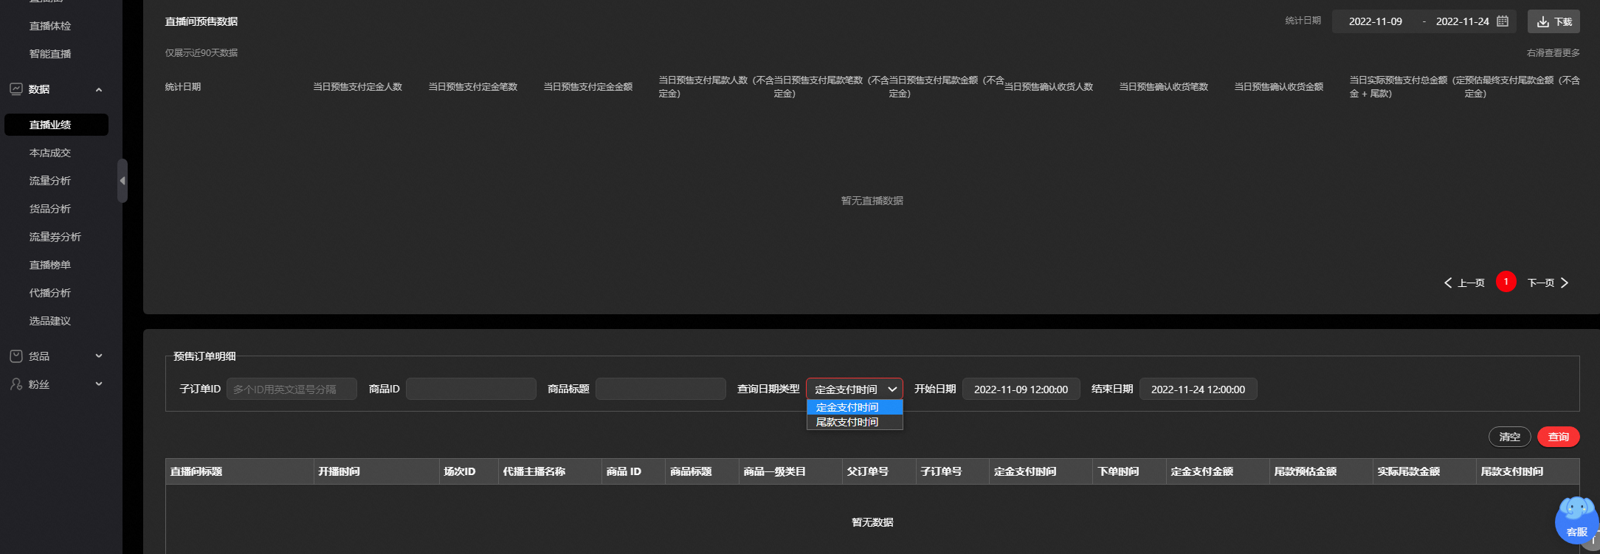Click the 粉丝 person icon in sidebar
The image size is (1600, 554).
click(15, 384)
